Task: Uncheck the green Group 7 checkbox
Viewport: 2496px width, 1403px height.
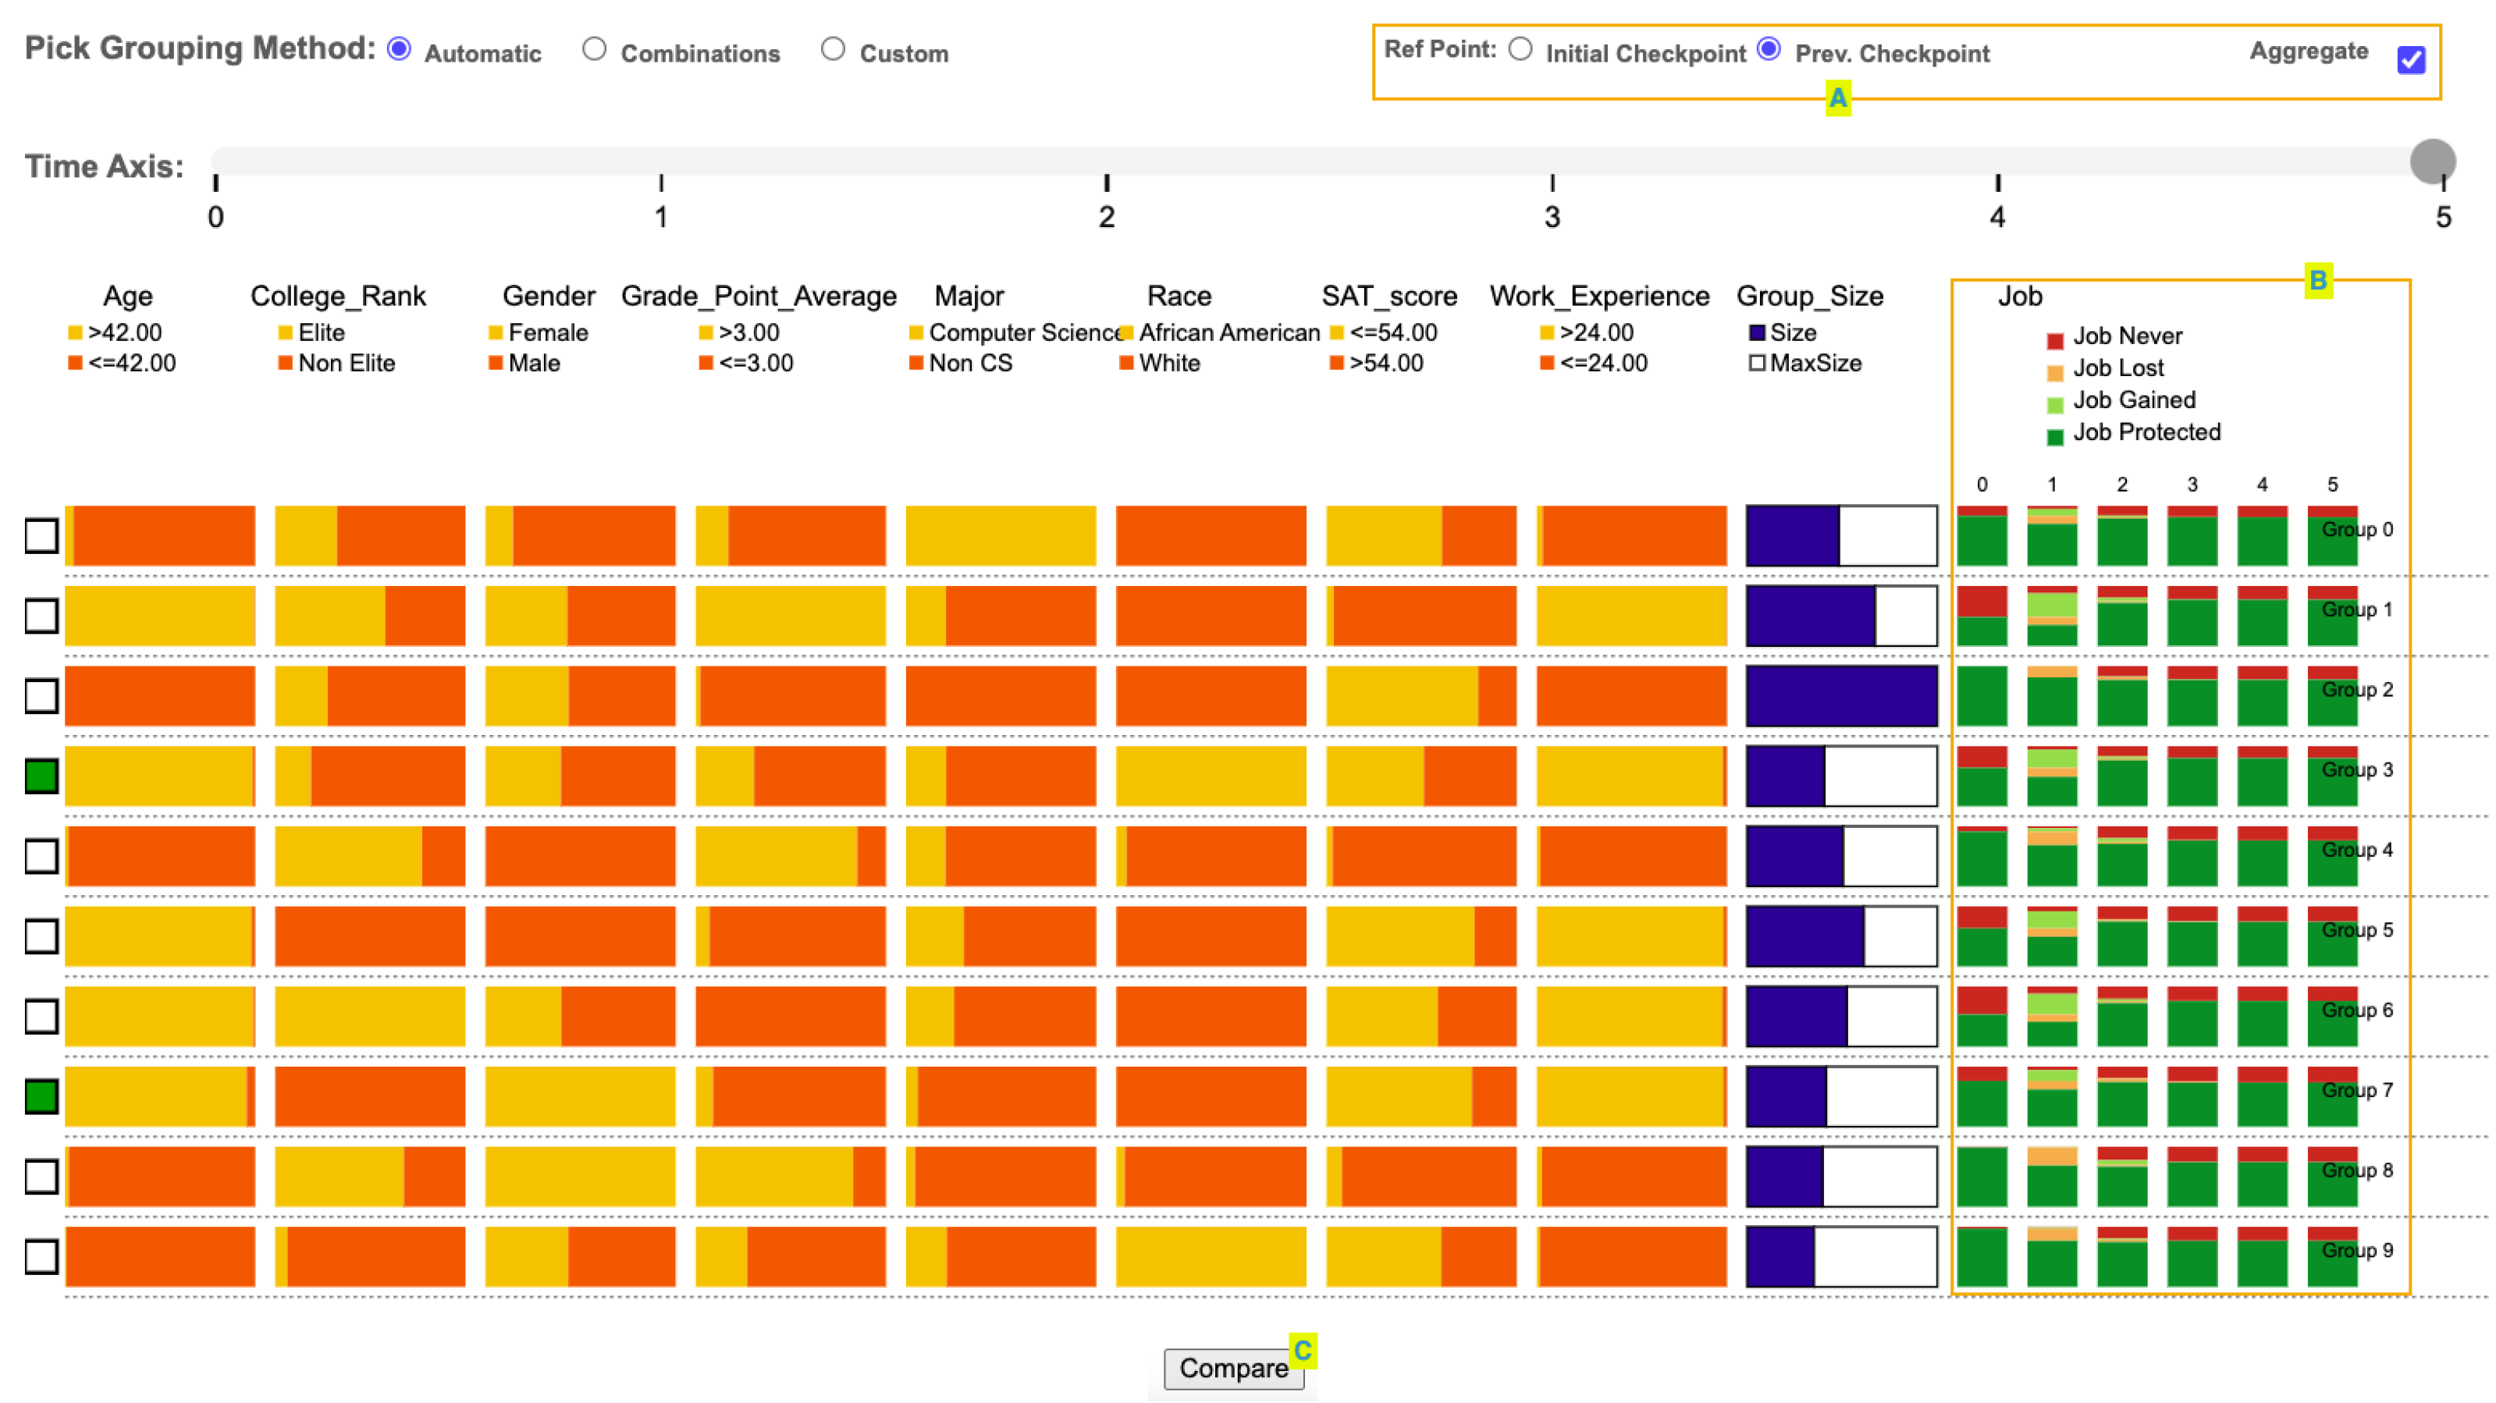Action: (x=41, y=1097)
